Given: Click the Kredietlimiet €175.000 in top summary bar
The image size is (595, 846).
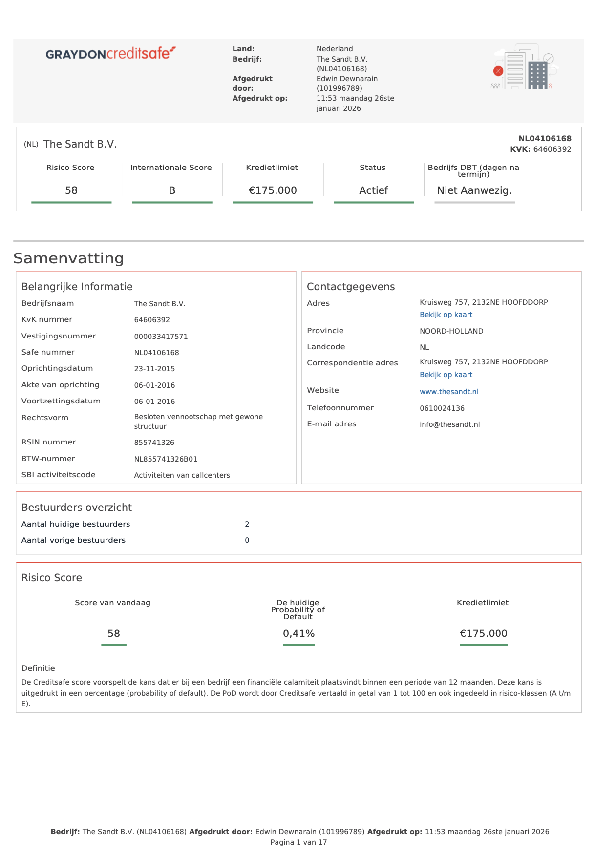Looking at the screenshot, I should (273, 190).
